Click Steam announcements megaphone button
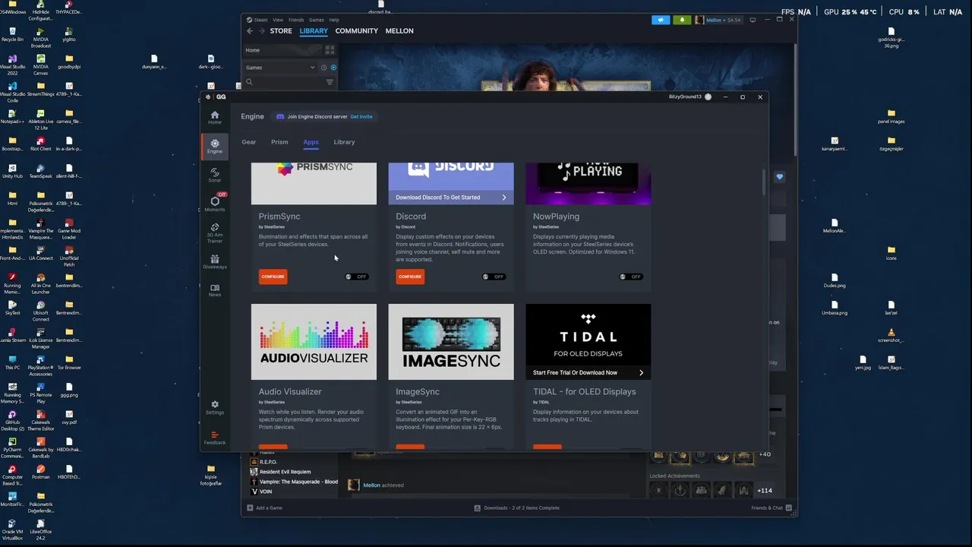The image size is (972, 547). pyautogui.click(x=661, y=20)
